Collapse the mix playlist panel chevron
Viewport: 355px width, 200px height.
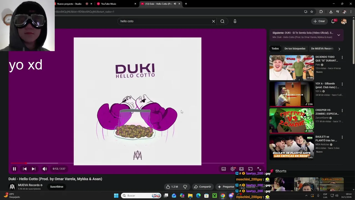(339, 35)
